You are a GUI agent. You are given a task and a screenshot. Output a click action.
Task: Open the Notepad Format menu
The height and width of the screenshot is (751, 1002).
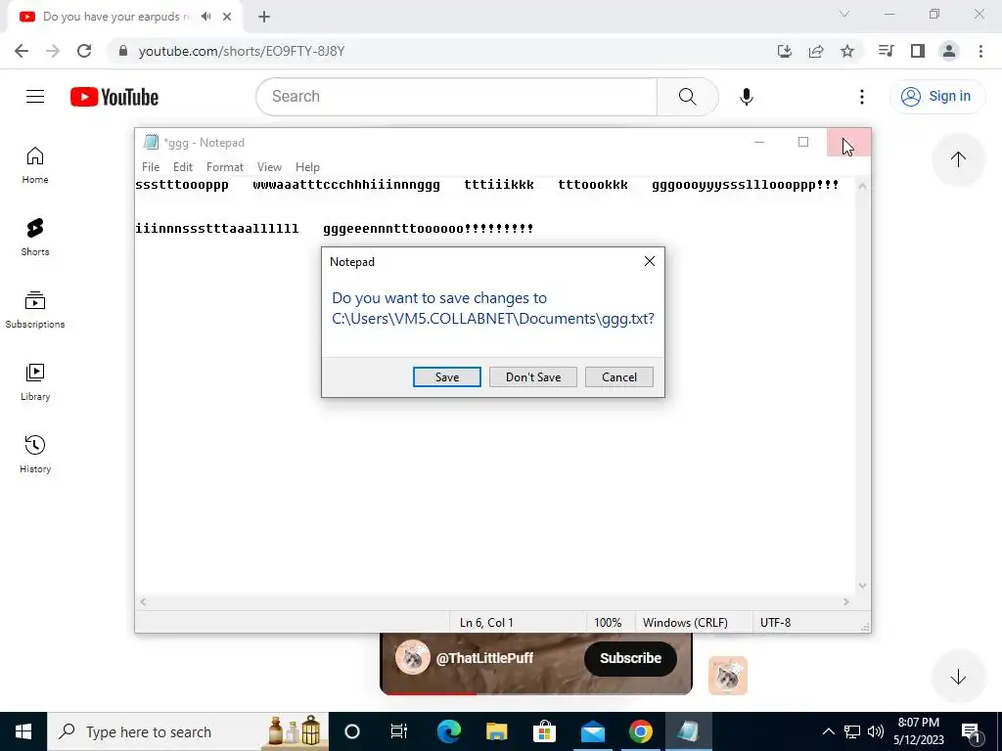225,166
